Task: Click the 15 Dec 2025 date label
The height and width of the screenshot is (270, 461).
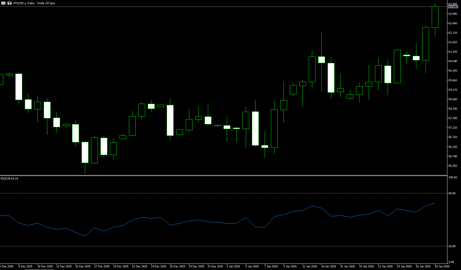Action: tap(83, 266)
